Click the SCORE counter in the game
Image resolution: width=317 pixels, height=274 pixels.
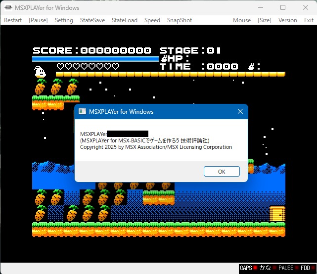92,50
